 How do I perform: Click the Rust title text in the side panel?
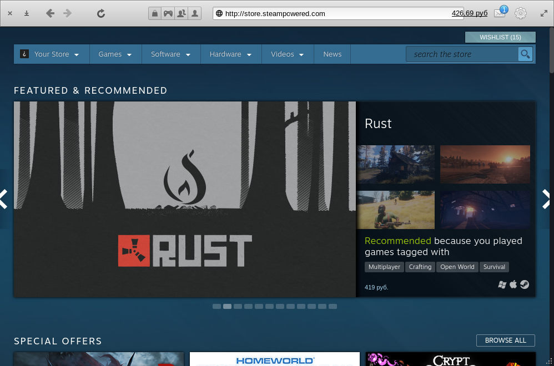pyautogui.click(x=378, y=124)
